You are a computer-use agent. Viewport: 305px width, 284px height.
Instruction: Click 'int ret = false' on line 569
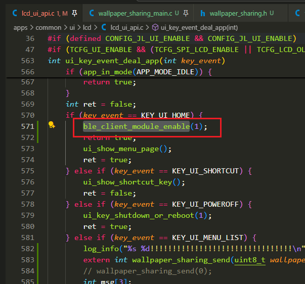pyautogui.click(x=101, y=105)
